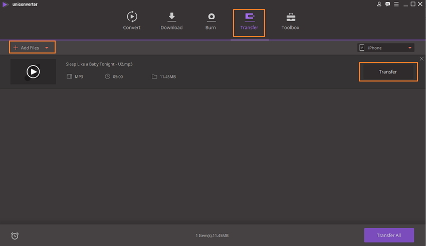Click Add Files button
Screen dimensions: 426x246
(26, 48)
